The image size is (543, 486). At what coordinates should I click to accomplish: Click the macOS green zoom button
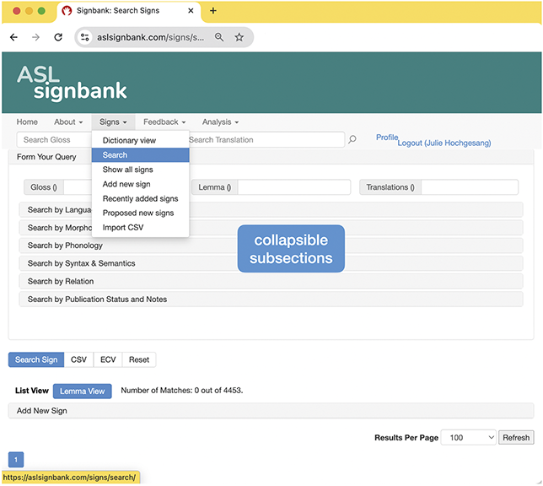(x=41, y=11)
